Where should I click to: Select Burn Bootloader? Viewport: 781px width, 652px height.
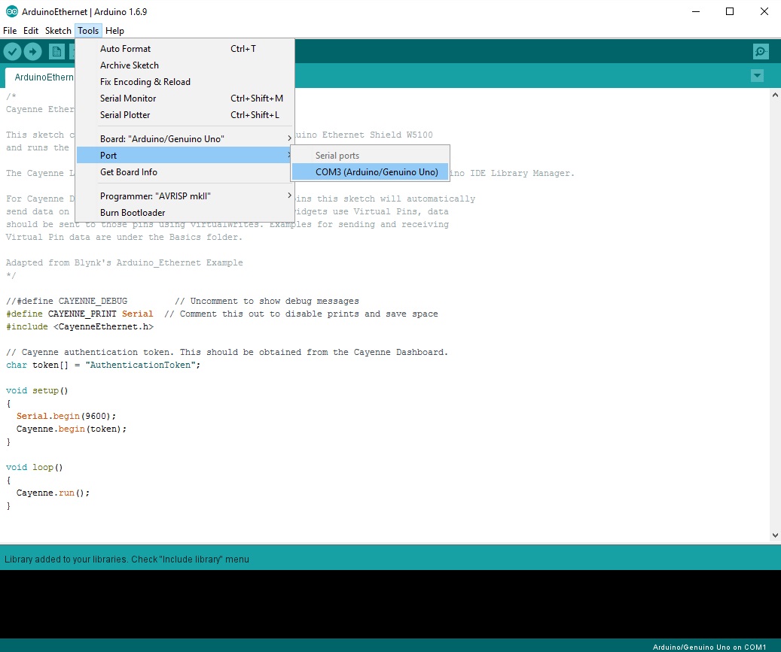click(x=185, y=212)
